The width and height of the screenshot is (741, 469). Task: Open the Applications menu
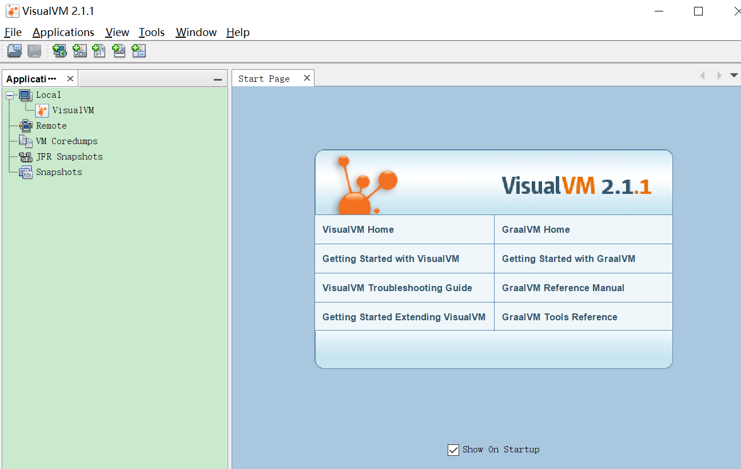(x=63, y=32)
